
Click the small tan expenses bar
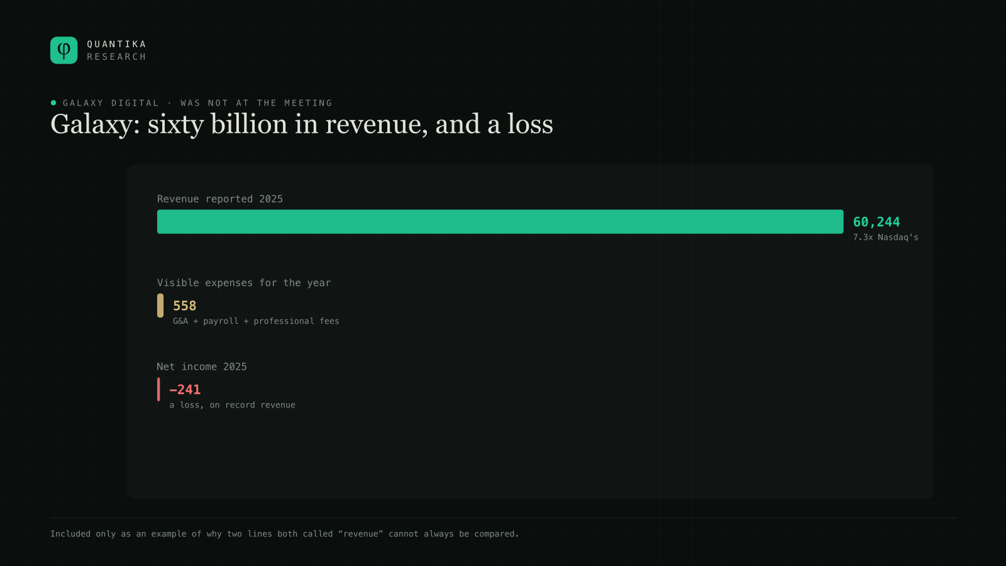tap(160, 306)
